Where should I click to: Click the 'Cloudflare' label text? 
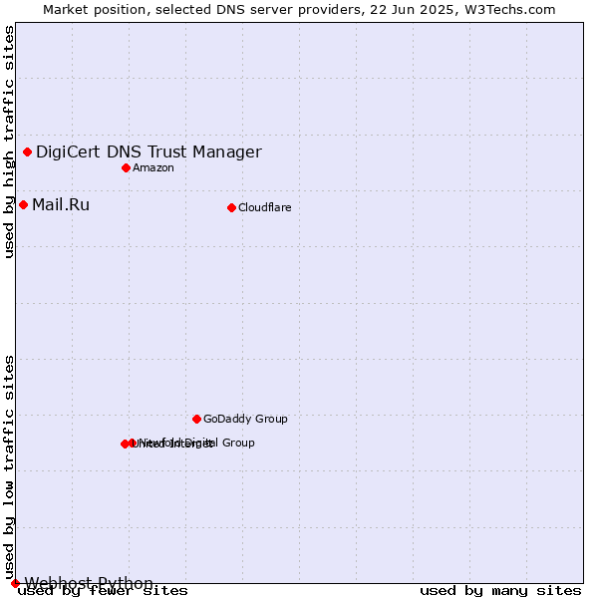[x=265, y=207]
